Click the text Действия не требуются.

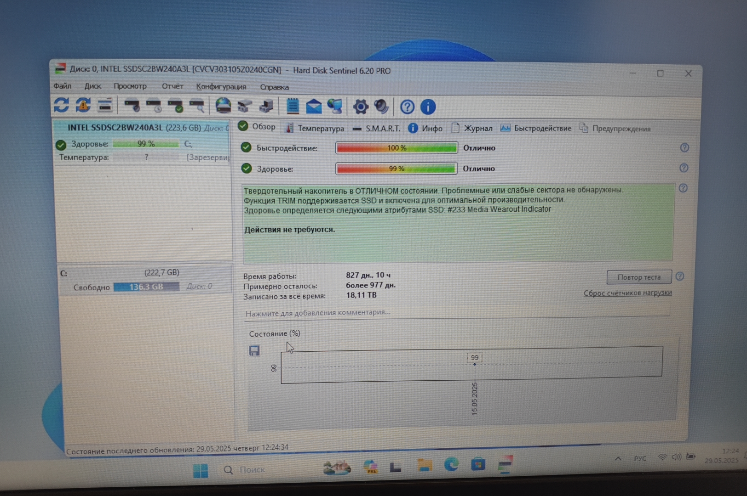(289, 230)
